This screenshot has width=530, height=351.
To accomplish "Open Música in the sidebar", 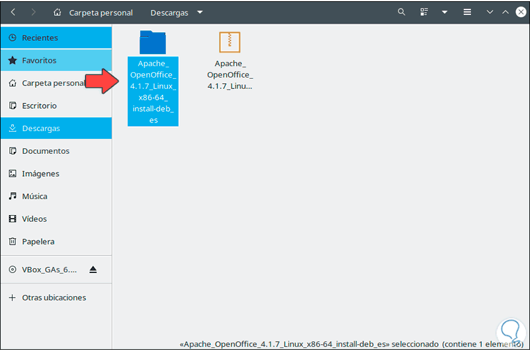I will (x=56, y=196).
